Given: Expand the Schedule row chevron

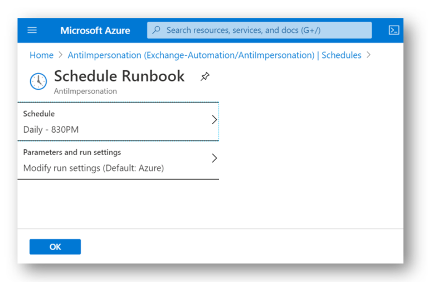Looking at the screenshot, I should (214, 120).
